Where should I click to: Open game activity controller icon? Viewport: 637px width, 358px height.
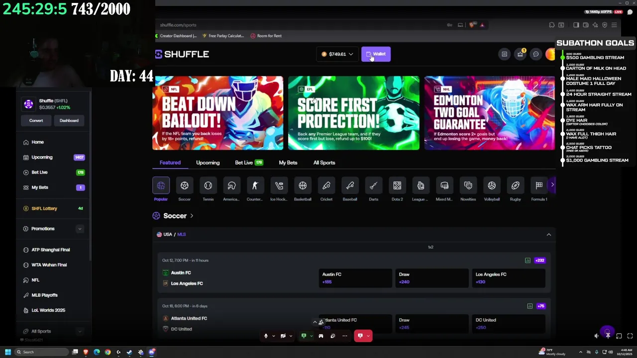point(321,336)
